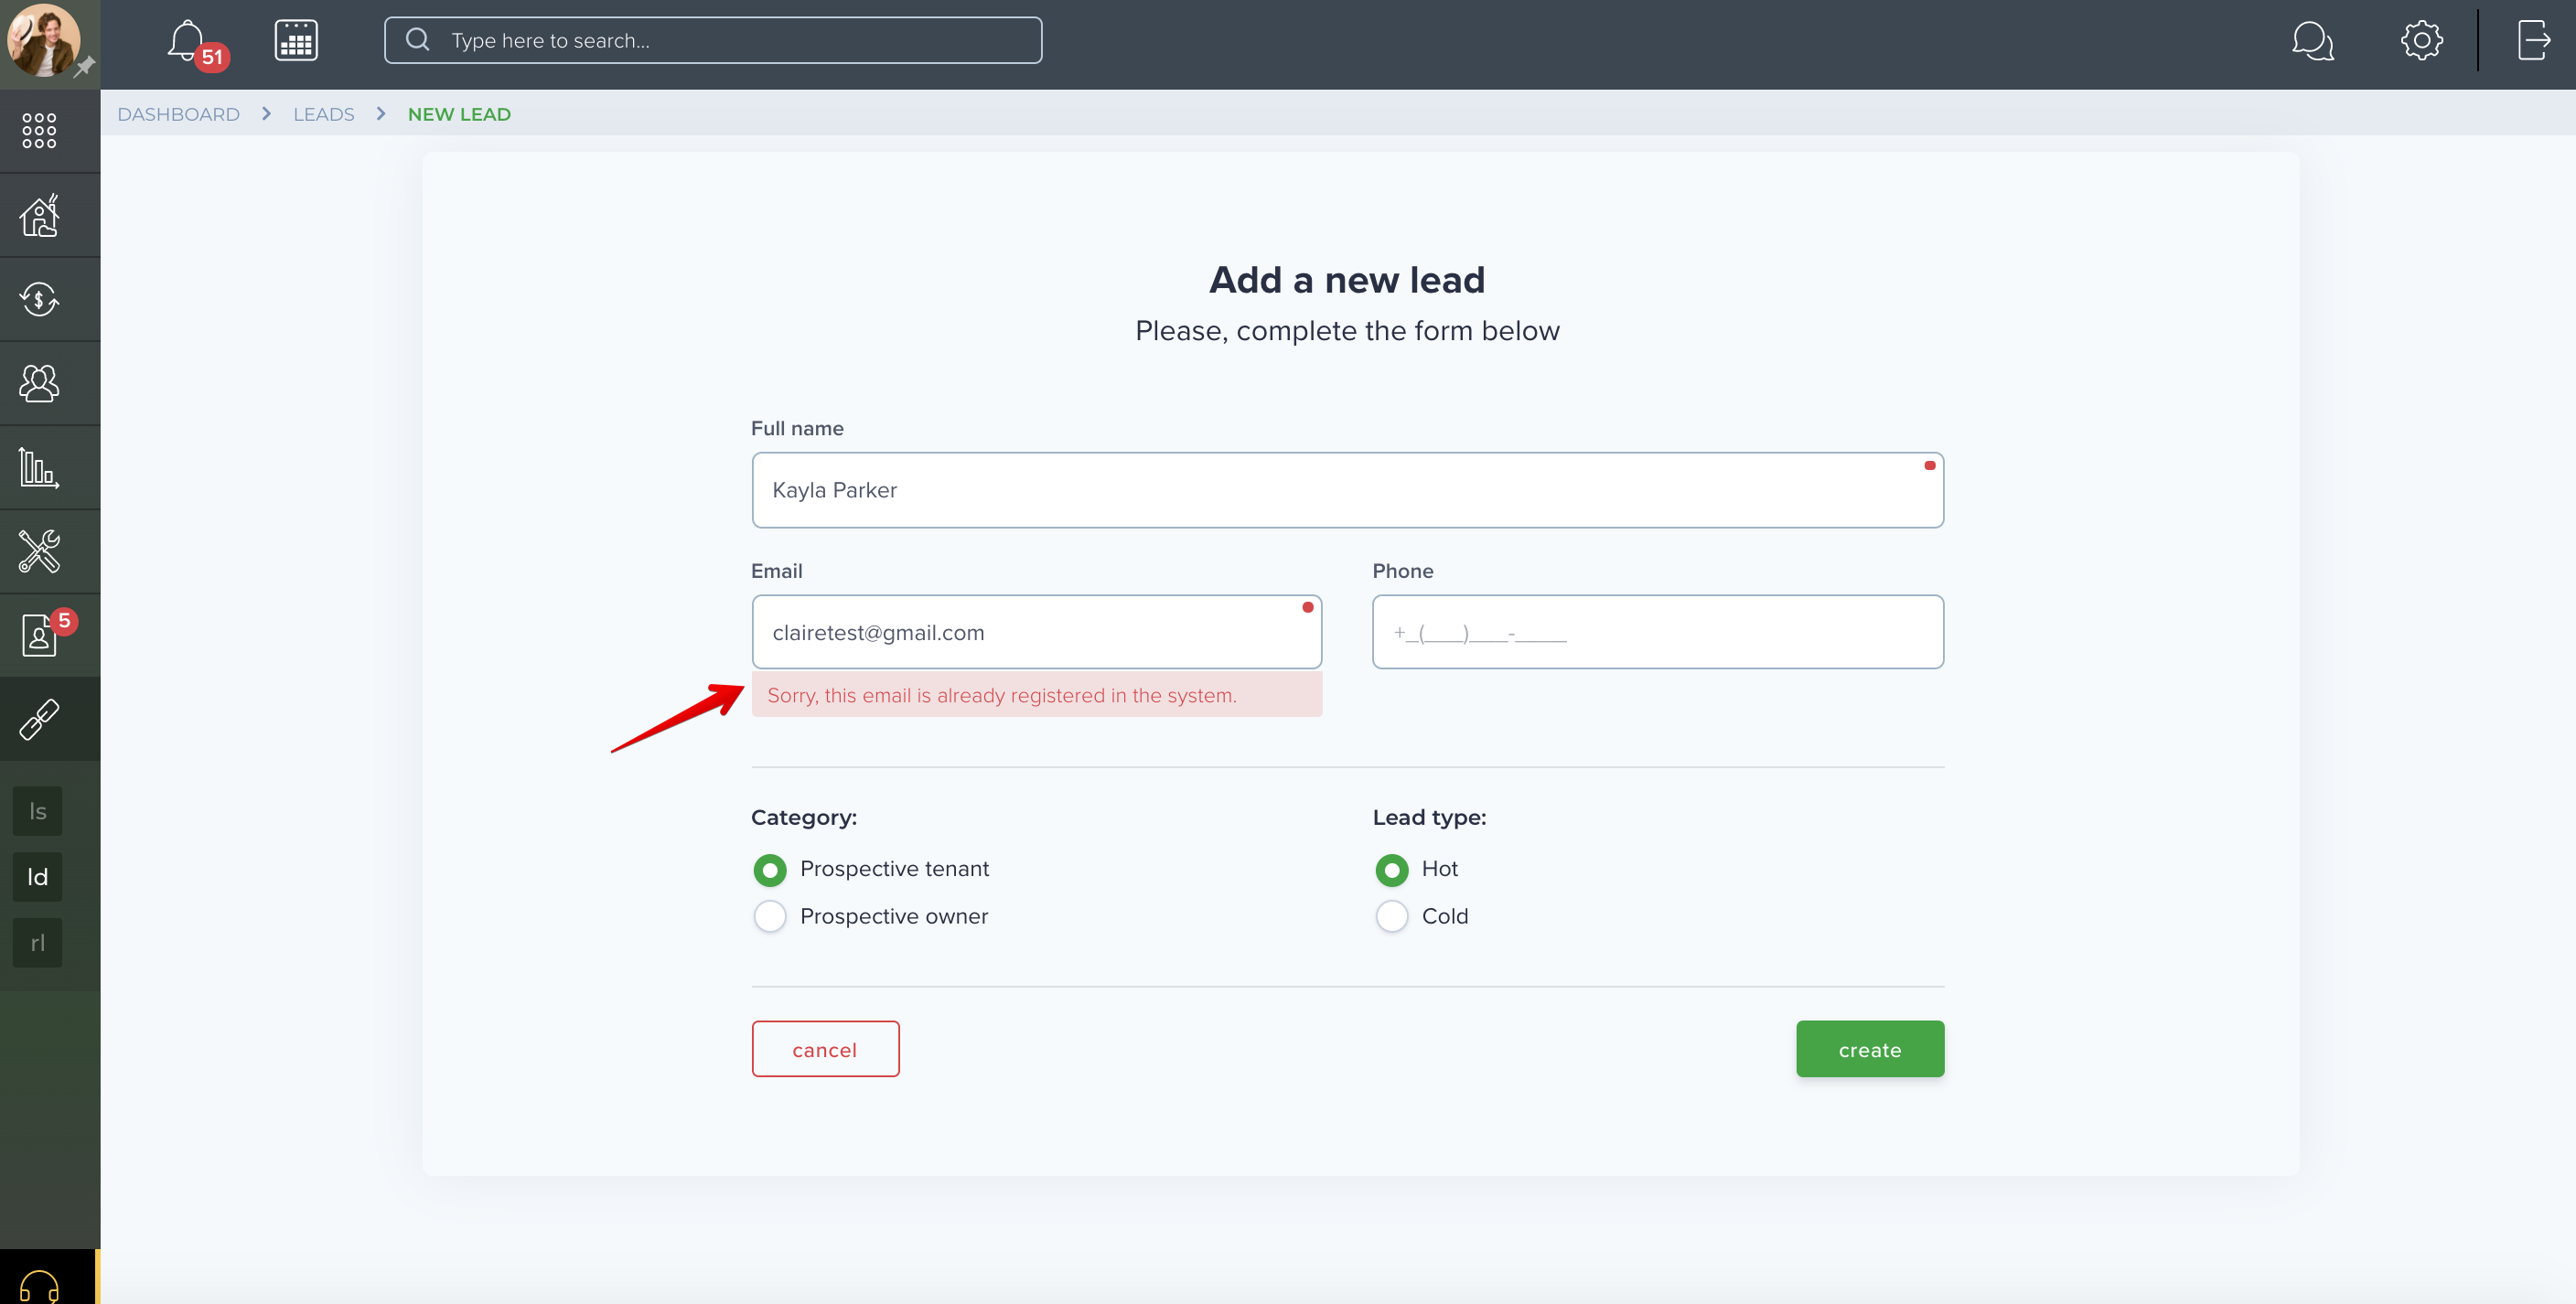The height and width of the screenshot is (1304, 2576).
Task: Click the 'Category:' label
Action: point(803,817)
